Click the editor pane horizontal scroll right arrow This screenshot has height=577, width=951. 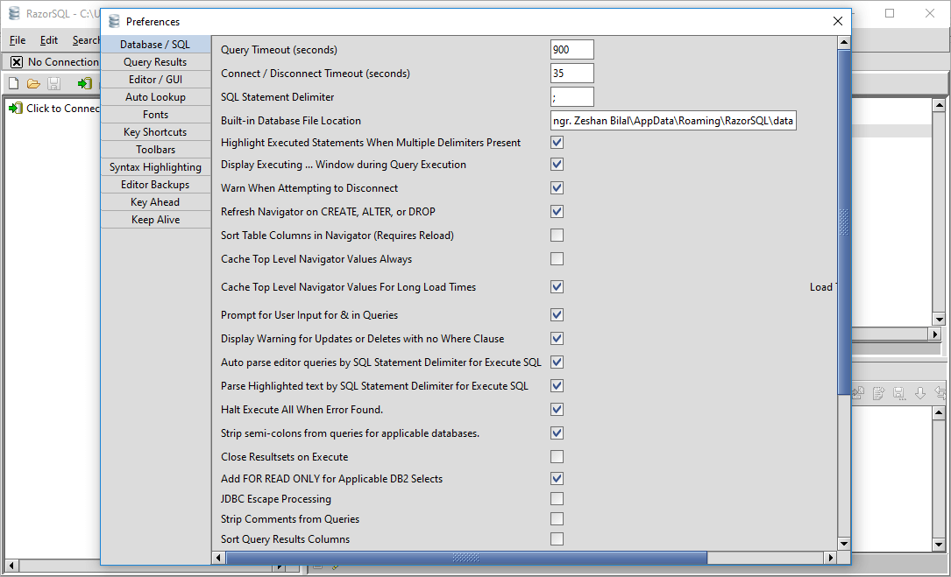(x=935, y=334)
